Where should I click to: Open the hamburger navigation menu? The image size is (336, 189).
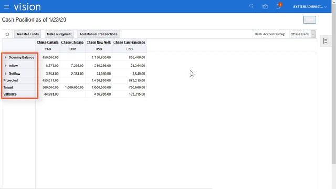(x=7, y=7)
